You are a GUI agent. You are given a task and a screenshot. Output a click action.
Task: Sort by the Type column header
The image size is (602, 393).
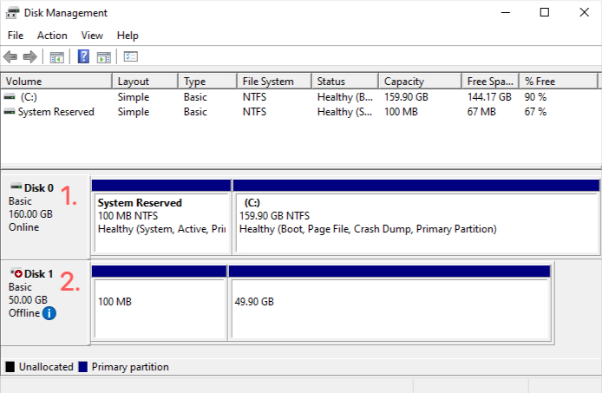[207, 81]
